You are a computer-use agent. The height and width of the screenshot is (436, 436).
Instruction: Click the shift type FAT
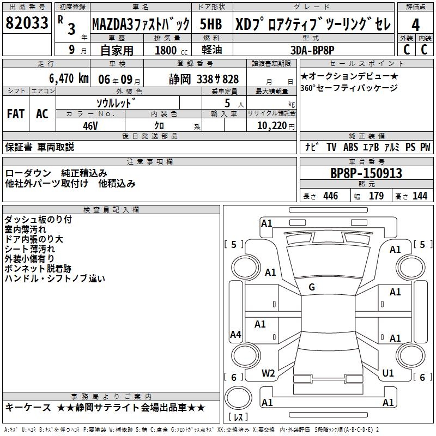coord(16,114)
